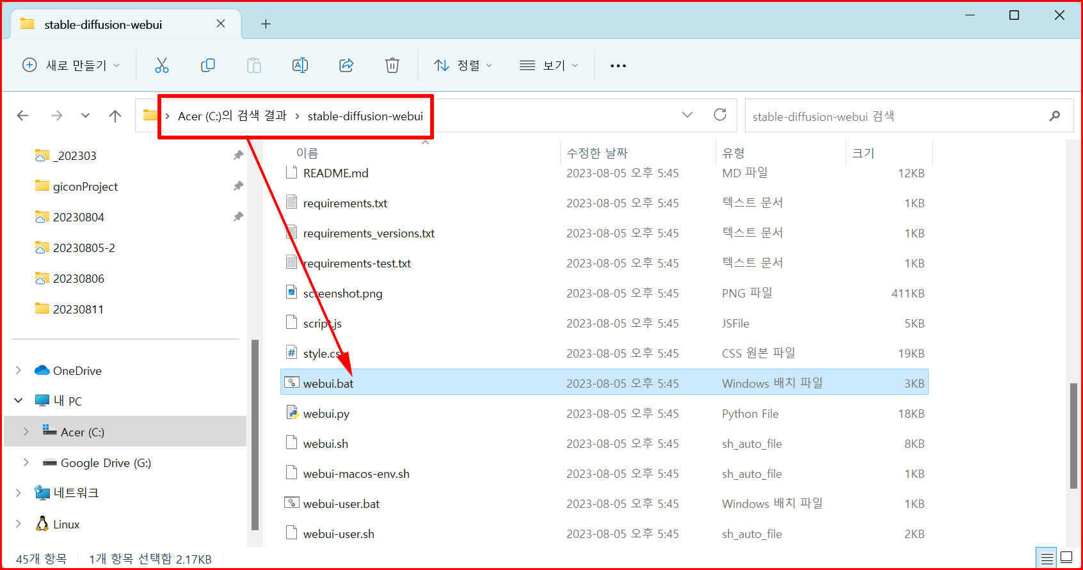Viewport: 1083px width, 570px height.
Task: Click the Cut scissors icon
Action: click(x=162, y=65)
